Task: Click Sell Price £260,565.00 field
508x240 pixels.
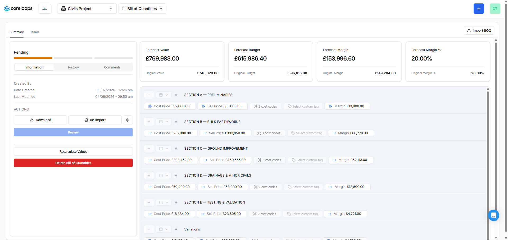Action: [226, 160]
